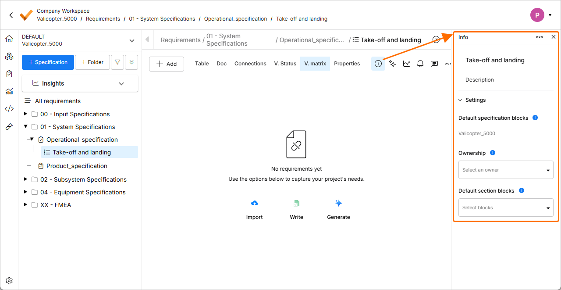Collapse the Settings section in Info panel

pyautogui.click(x=460, y=100)
